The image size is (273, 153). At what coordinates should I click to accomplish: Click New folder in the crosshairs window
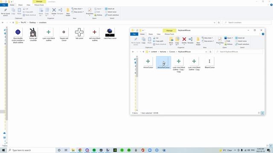pyautogui.click(x=68, y=12)
